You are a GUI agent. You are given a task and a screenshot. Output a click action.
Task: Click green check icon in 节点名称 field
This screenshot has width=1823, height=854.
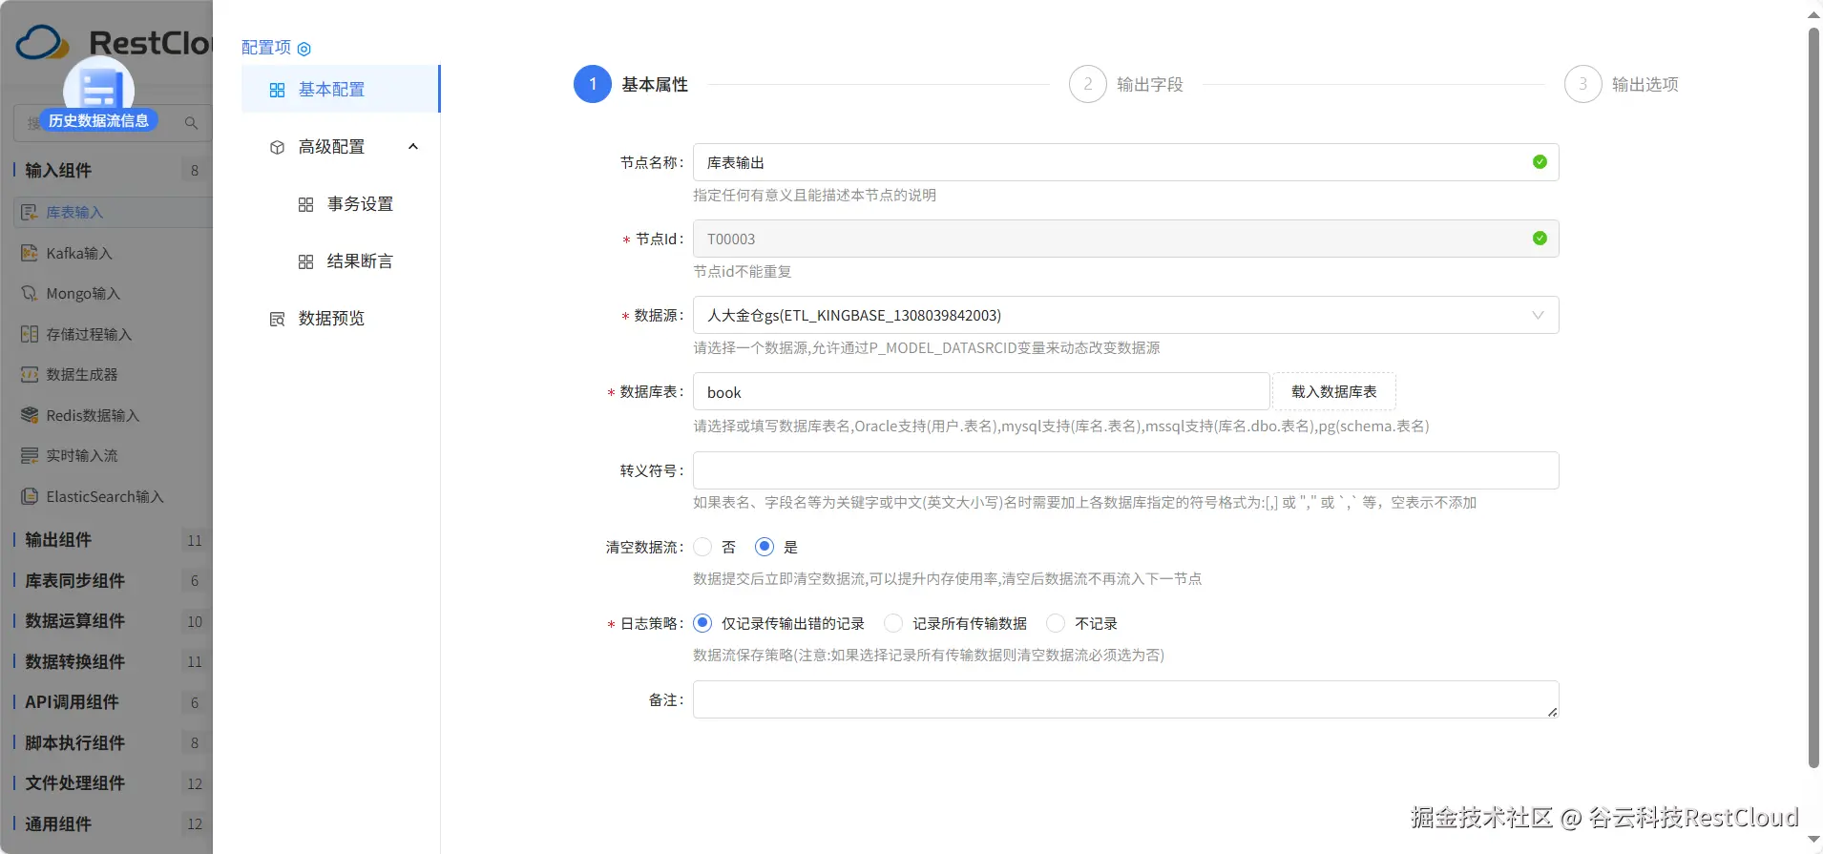[1540, 162]
